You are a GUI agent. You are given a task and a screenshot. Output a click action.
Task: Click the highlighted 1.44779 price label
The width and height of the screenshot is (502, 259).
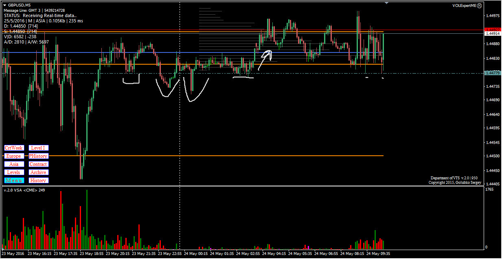click(x=492, y=73)
